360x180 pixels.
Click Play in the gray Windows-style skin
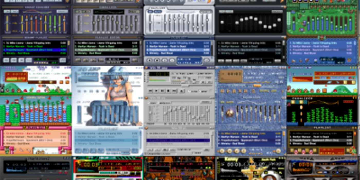[156, 91]
